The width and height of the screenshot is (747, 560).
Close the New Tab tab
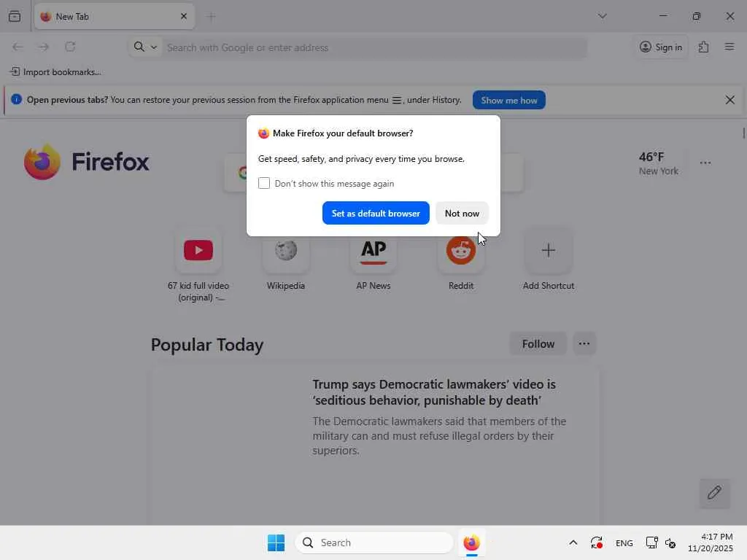coord(184,16)
